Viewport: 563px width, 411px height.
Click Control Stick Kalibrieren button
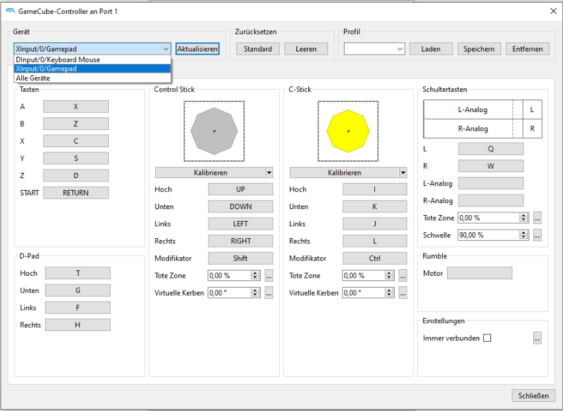coord(211,173)
